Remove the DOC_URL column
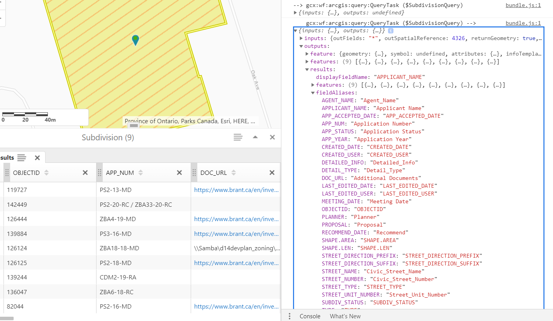 coord(272,173)
